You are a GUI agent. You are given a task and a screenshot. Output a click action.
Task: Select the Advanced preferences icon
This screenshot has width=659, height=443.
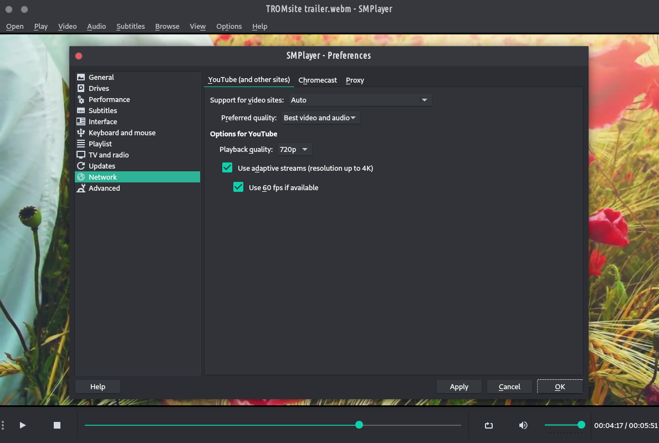81,189
